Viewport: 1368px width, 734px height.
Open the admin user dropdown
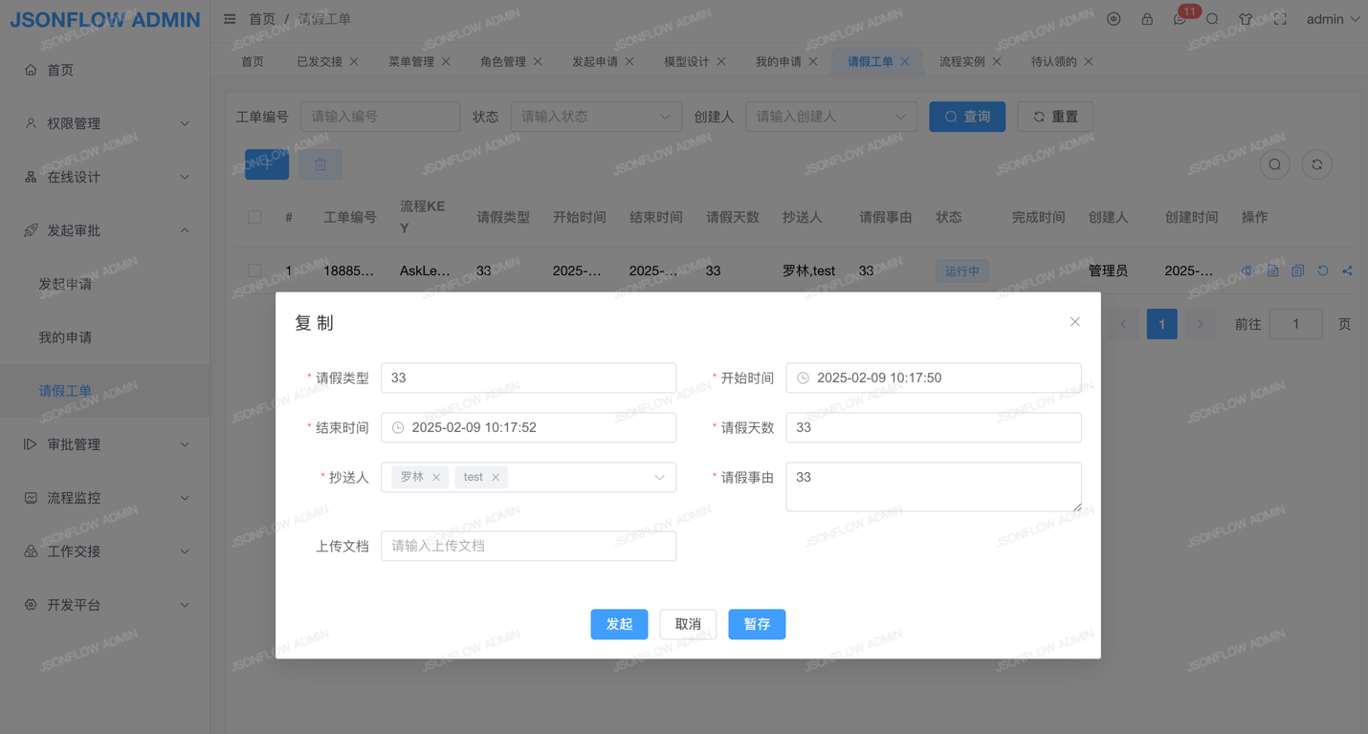tap(1333, 19)
